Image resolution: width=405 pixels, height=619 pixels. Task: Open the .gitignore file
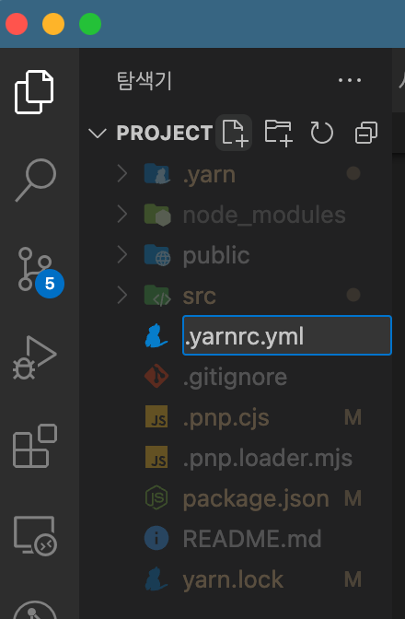236,377
